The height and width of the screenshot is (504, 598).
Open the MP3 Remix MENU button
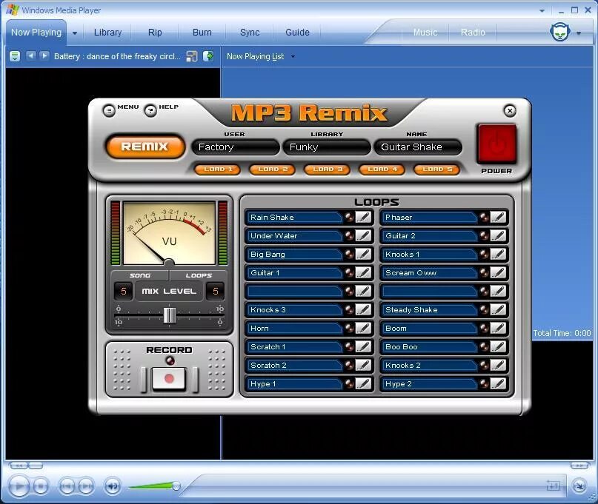pos(109,111)
